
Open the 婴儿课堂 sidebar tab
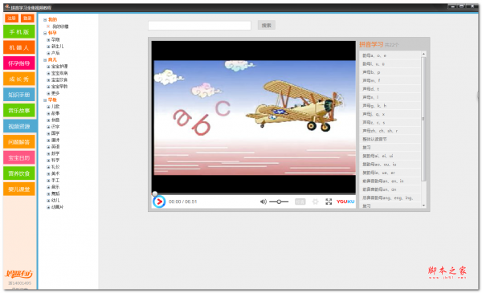pos(19,189)
